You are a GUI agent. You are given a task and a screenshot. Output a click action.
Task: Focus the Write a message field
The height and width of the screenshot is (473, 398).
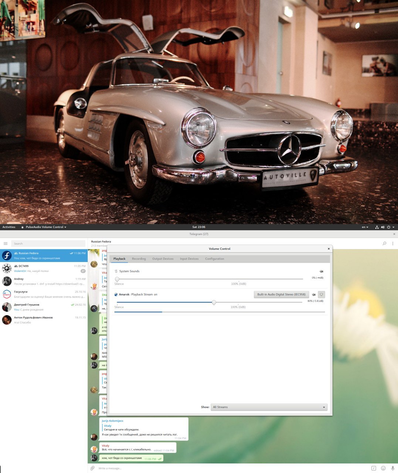(233, 468)
